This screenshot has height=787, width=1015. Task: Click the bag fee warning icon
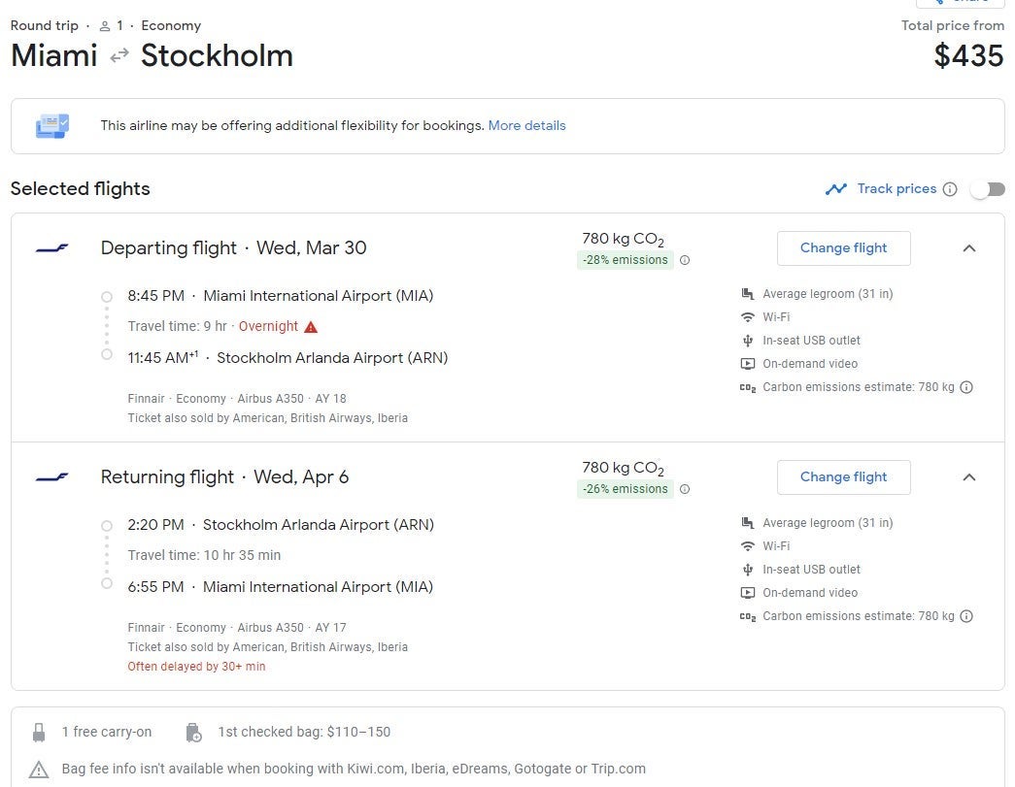pos(38,770)
